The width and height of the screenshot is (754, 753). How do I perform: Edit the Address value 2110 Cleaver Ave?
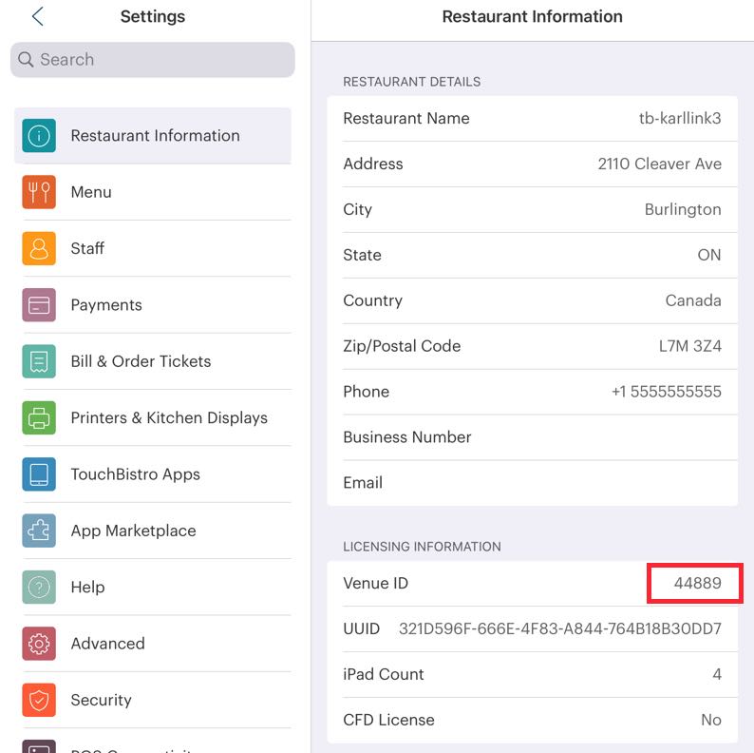[x=659, y=164]
